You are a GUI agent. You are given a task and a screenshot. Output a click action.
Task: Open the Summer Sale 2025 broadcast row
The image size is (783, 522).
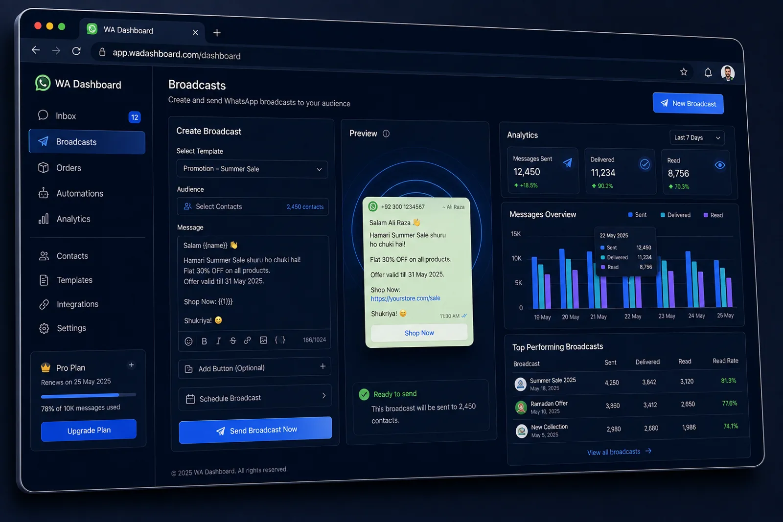click(x=626, y=383)
